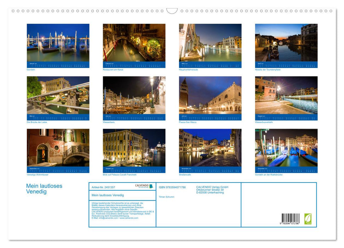Click the 'September' month strip
344x248 pixels.
58,170
